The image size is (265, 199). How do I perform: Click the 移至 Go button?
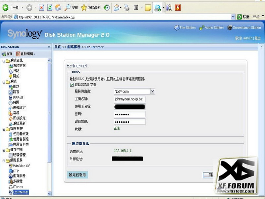(x=243, y=17)
